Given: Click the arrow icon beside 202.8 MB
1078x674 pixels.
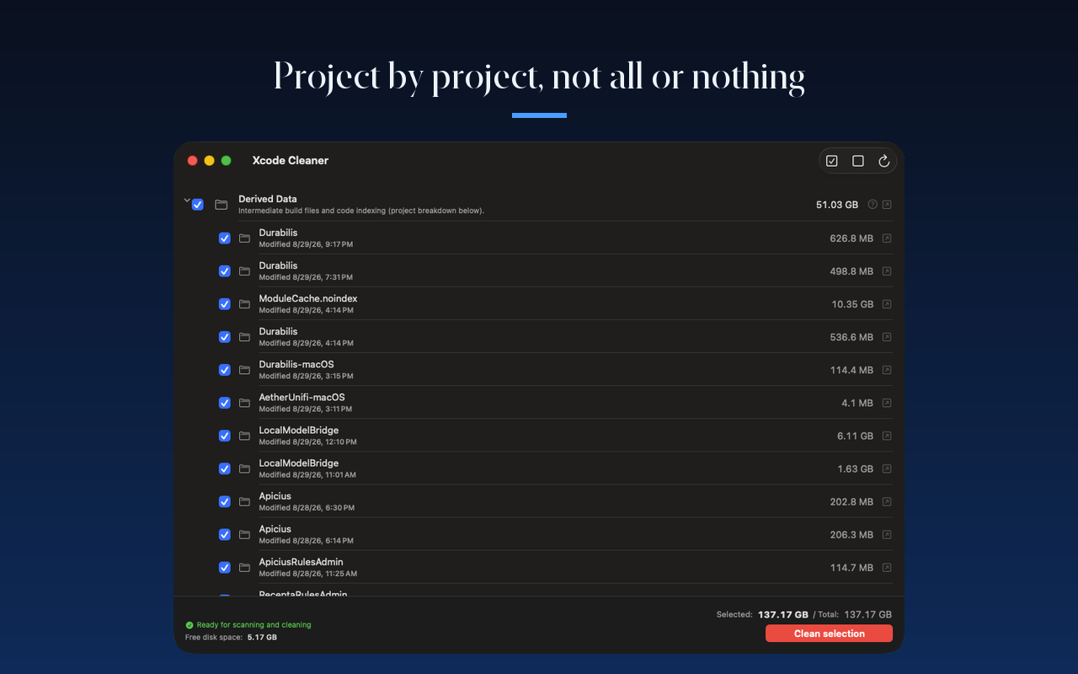Looking at the screenshot, I should point(887,501).
